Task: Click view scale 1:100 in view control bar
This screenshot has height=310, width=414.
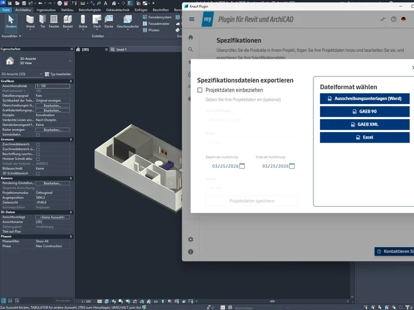Action: 86,301
